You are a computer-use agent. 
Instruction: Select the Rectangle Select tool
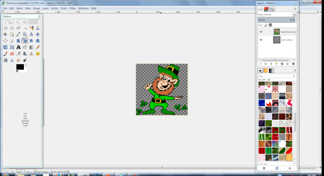tap(6, 28)
